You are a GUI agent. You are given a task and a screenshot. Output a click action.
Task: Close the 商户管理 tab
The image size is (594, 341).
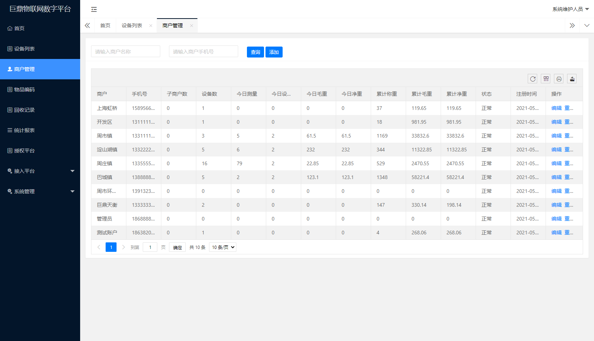coord(192,26)
